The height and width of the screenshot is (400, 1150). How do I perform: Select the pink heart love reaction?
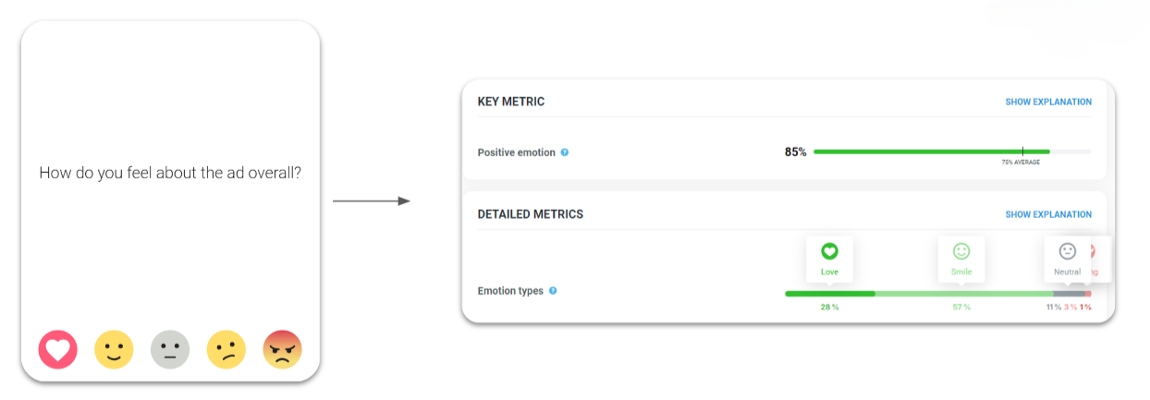pos(58,349)
